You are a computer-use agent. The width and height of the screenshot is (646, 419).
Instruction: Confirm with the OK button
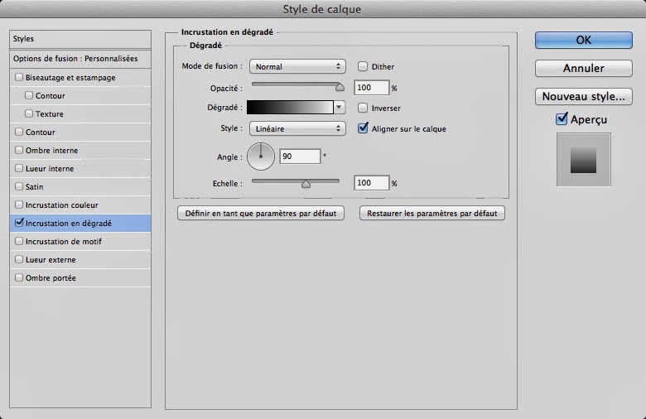point(583,41)
